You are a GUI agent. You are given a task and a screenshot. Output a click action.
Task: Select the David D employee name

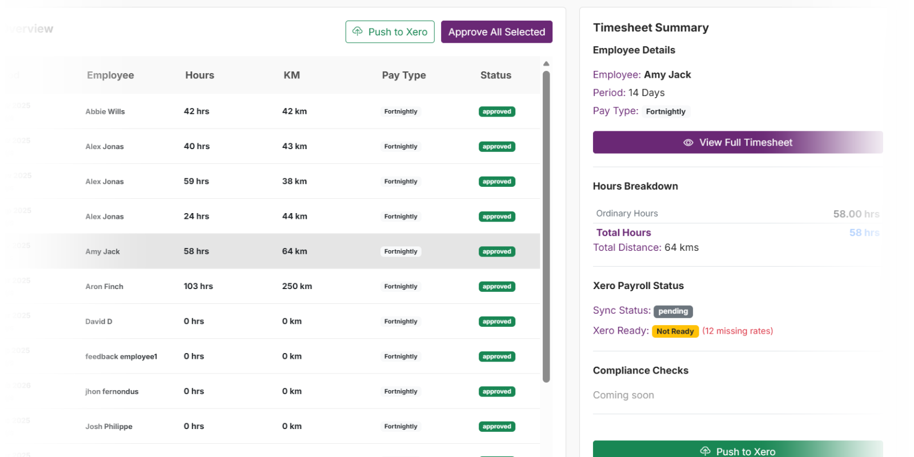click(x=99, y=322)
